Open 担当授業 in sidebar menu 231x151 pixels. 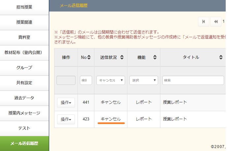24,7
